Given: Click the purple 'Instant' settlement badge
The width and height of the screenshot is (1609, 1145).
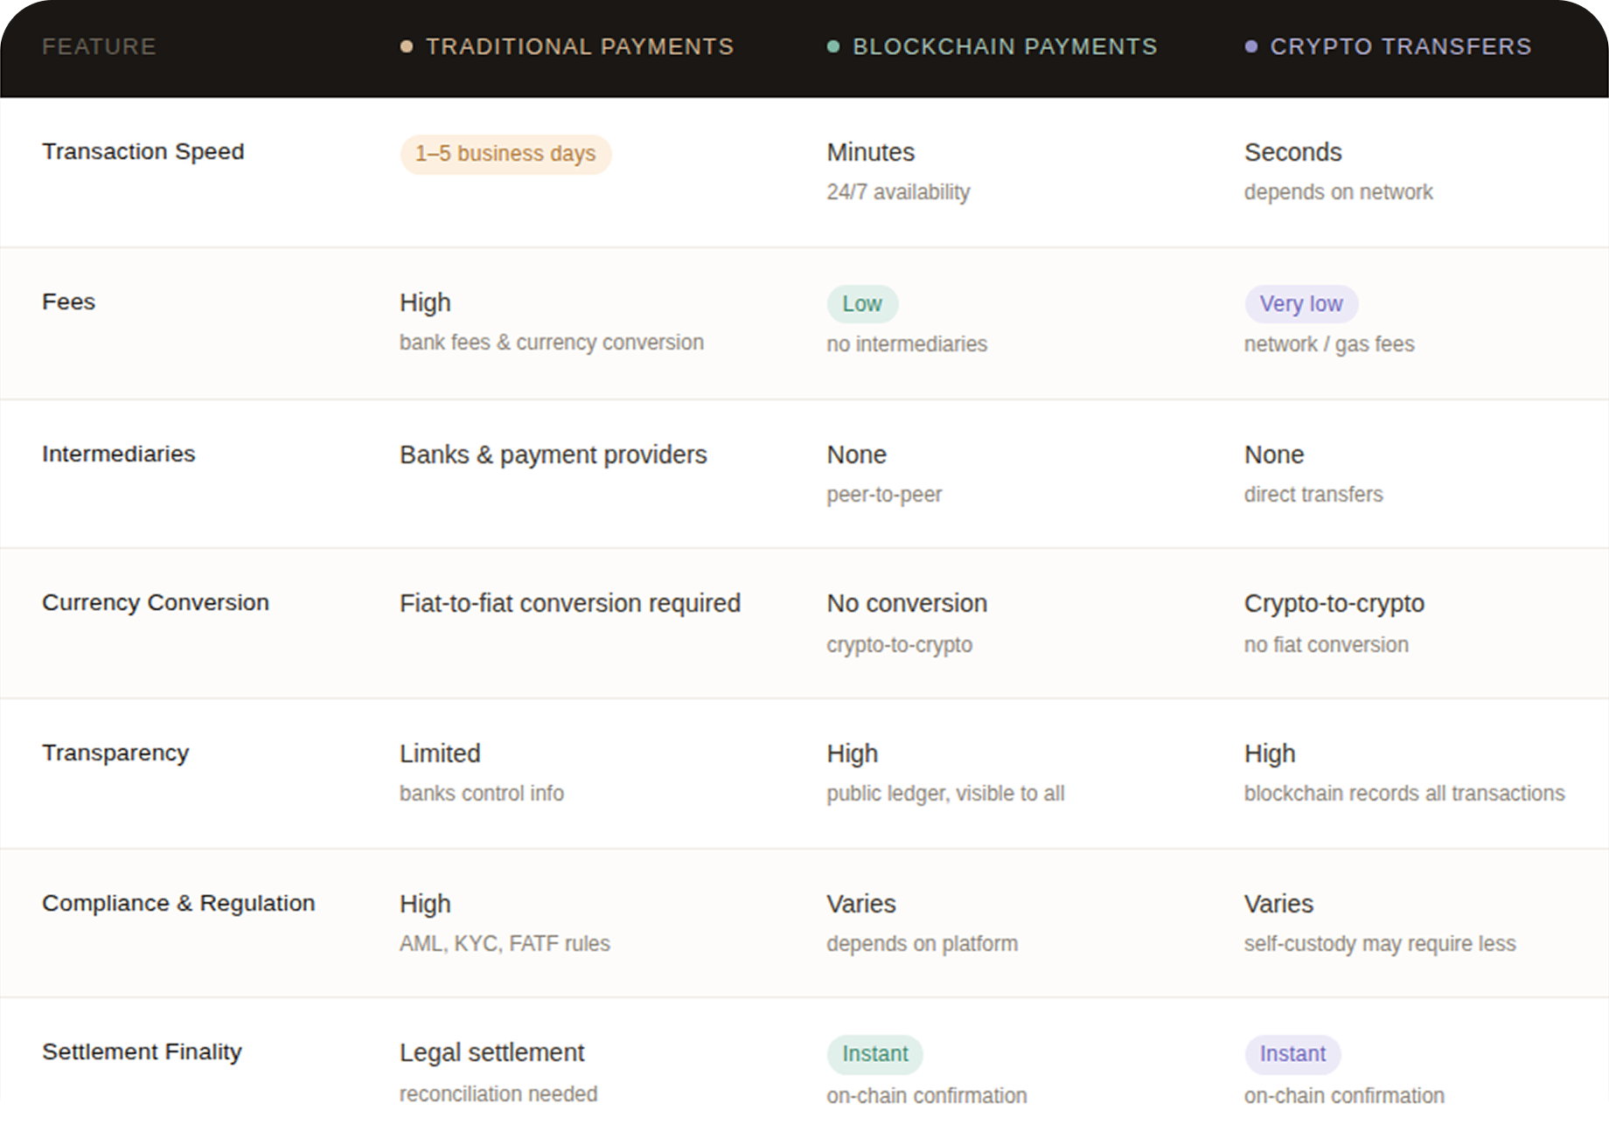Looking at the screenshot, I should pyautogui.click(x=1292, y=1053).
